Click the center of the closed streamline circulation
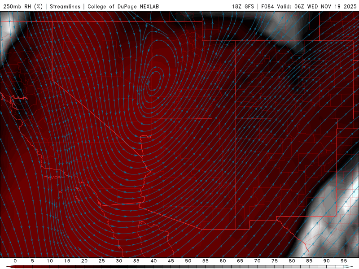Image resolution: width=359 pixels, height=269 pixels. pyautogui.click(x=155, y=82)
